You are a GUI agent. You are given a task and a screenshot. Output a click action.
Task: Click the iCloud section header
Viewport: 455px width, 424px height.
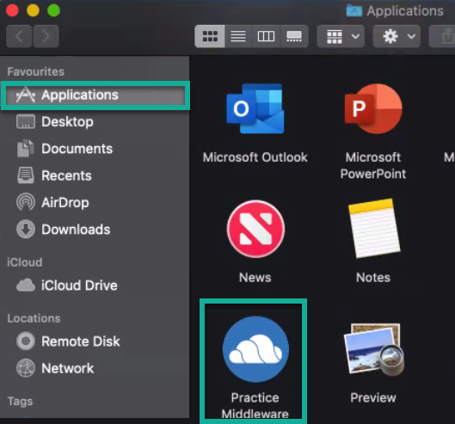(x=25, y=262)
